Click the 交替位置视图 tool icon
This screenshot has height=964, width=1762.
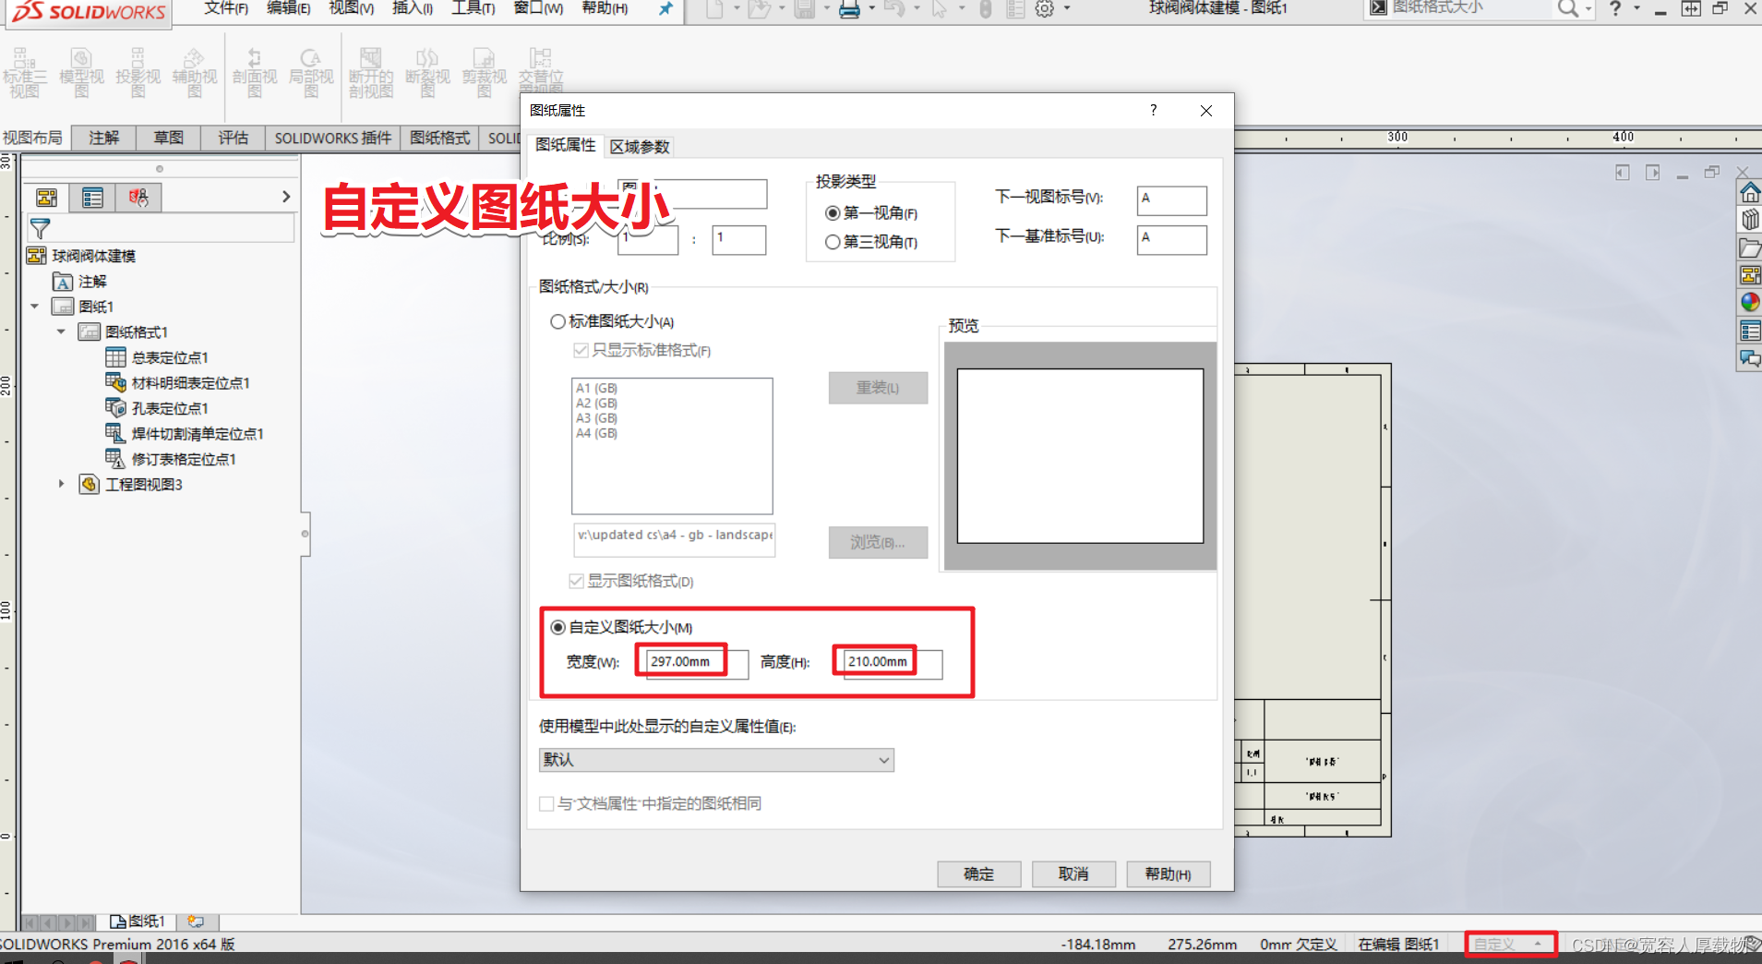pyautogui.click(x=541, y=69)
